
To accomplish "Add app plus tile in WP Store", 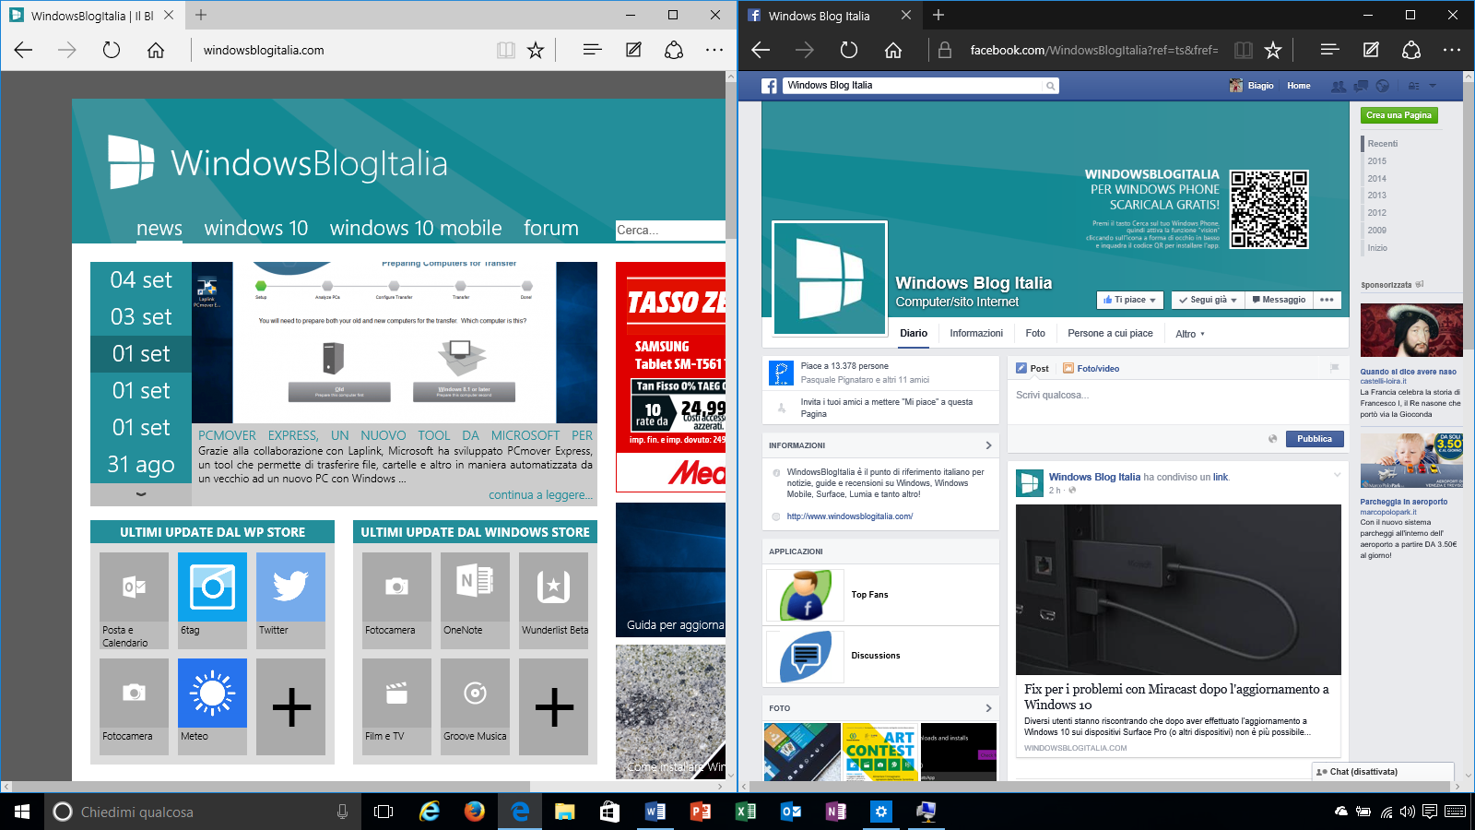I will pyautogui.click(x=290, y=707).
